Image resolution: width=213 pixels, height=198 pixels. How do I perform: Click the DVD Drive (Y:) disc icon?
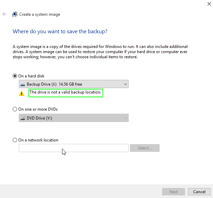[23, 118]
